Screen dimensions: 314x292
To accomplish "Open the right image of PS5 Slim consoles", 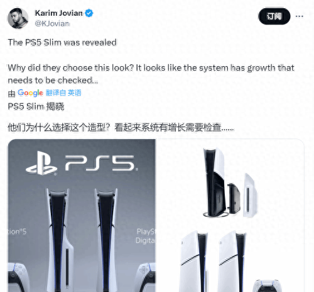I will [x=230, y=215].
